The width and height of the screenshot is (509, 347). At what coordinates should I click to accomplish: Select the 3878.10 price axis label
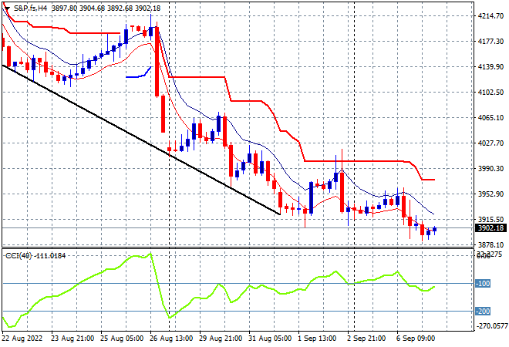(x=490, y=244)
